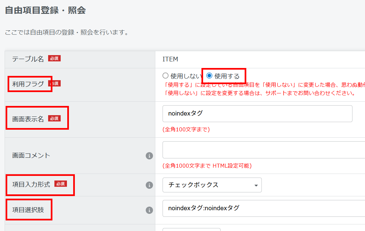
Task: Click the 必須 badge beside 項目入力形式
Action: (x=61, y=184)
